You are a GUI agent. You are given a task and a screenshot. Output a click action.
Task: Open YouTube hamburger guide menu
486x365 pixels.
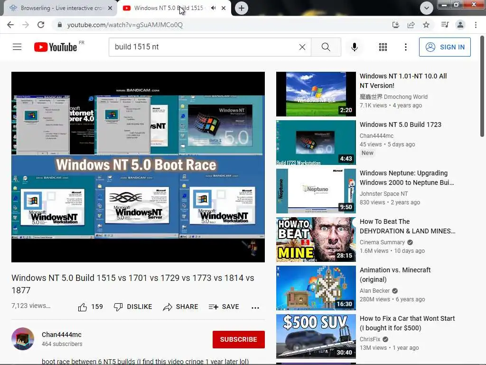click(x=17, y=47)
